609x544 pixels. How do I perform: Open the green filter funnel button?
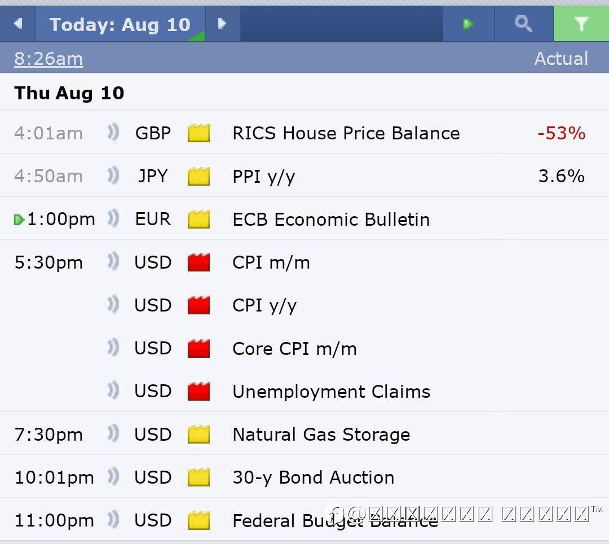581,24
